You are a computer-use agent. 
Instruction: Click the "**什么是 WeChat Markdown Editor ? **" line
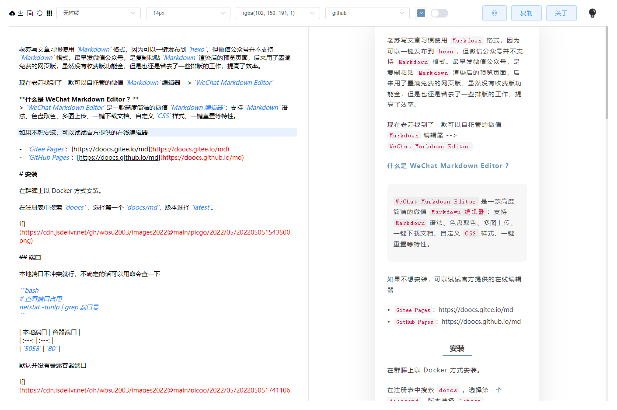(79, 99)
